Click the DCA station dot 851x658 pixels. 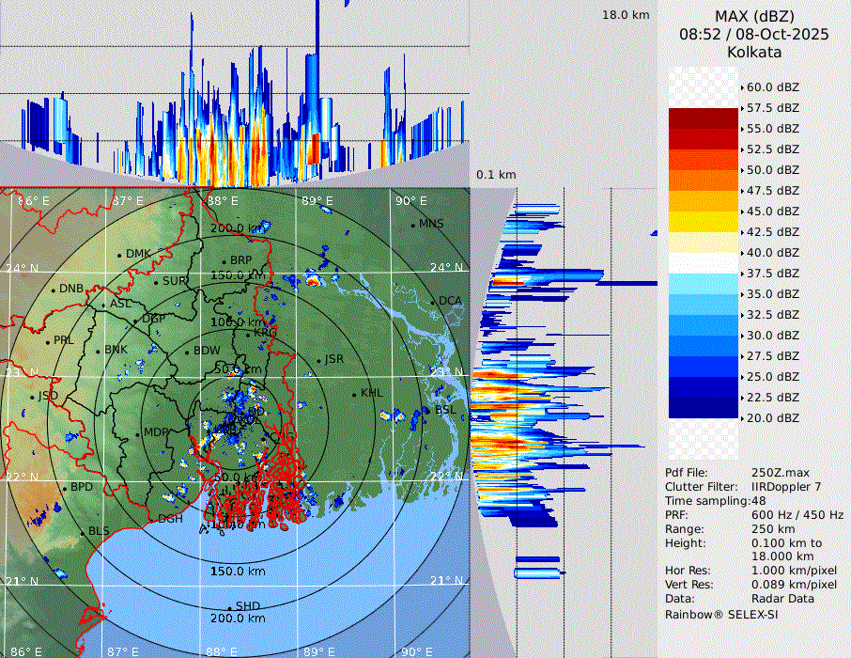coord(433,302)
